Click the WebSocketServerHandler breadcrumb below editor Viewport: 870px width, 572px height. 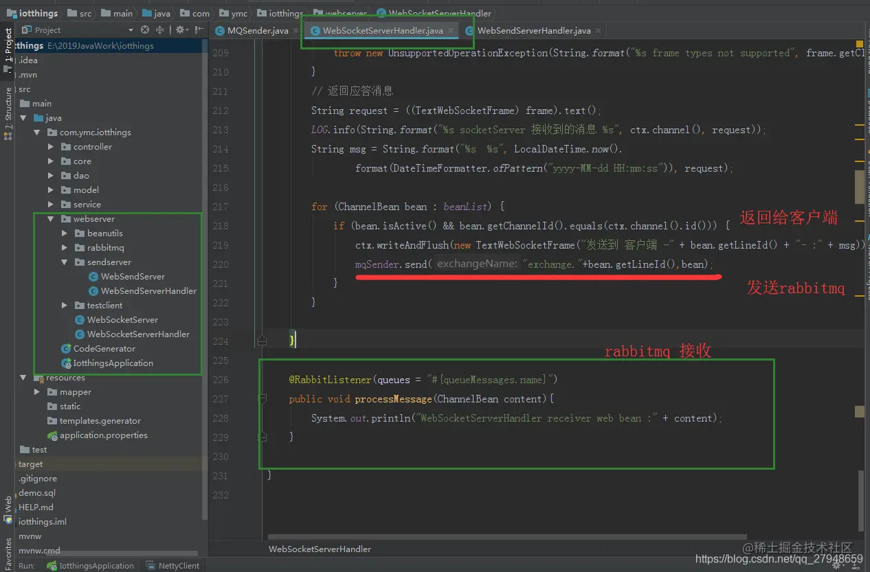(x=320, y=549)
